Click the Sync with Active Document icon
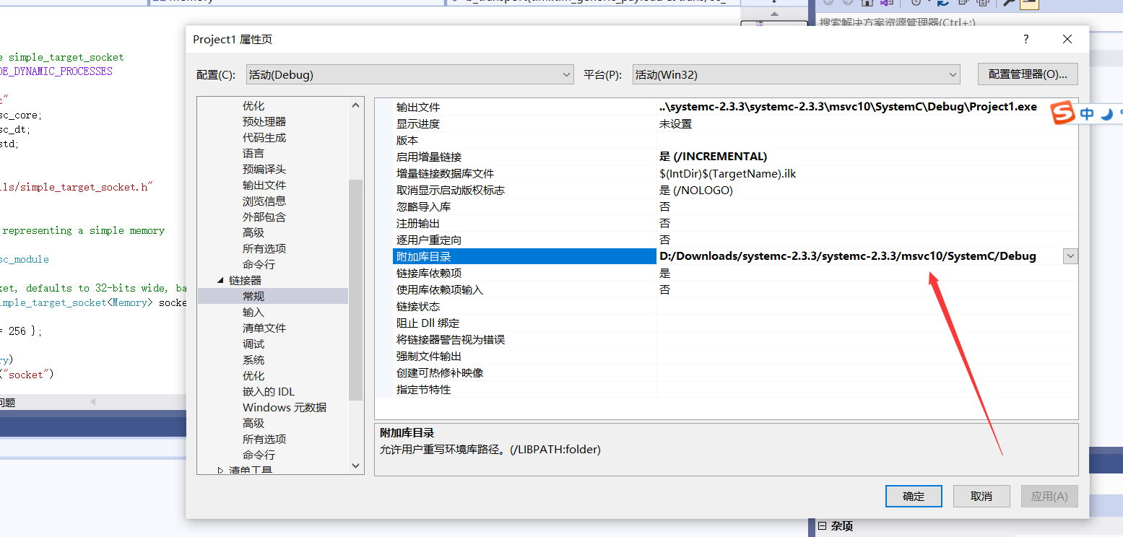The image size is (1123, 537). [x=887, y=4]
